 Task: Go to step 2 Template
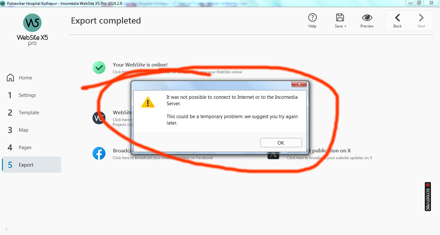pyautogui.click(x=23, y=113)
